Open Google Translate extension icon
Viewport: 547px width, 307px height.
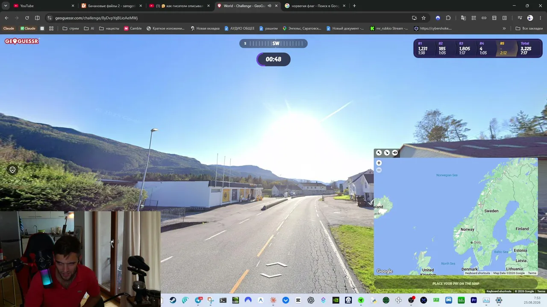(x=463, y=18)
